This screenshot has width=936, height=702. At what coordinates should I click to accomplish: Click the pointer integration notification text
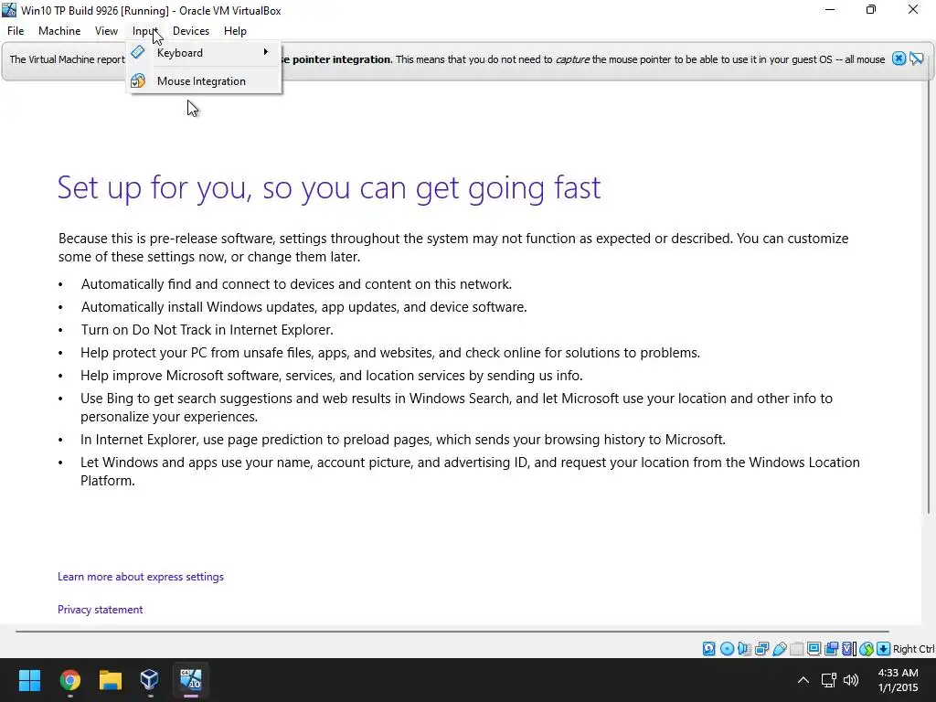tap(583, 59)
